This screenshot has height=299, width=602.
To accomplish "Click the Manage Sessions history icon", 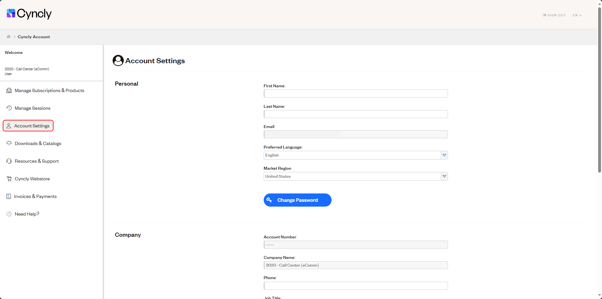I will pos(9,108).
